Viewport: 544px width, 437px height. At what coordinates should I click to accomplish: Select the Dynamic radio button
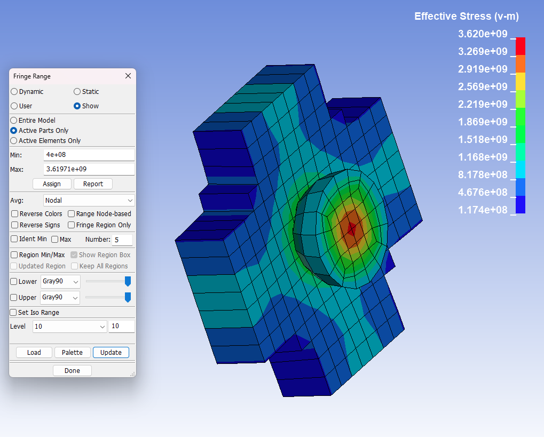14,92
